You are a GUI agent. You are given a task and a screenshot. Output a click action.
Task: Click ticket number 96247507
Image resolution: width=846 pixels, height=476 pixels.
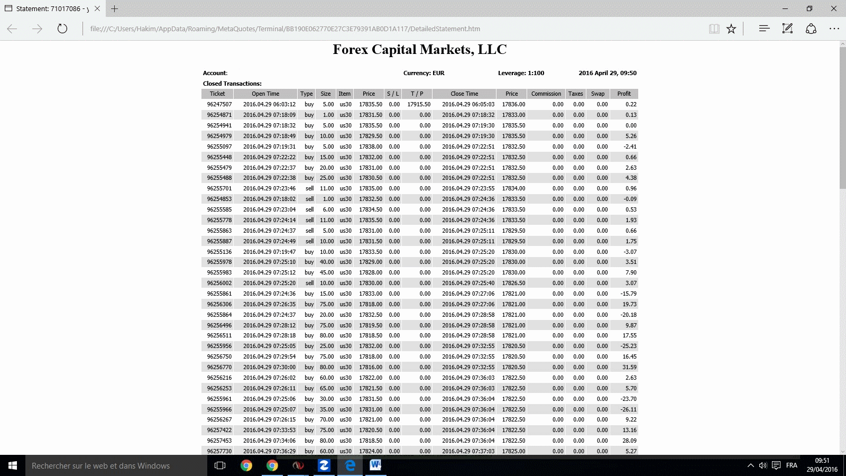[x=219, y=105]
